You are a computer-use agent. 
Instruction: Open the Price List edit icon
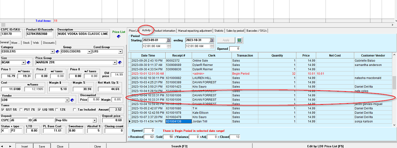coord(118,37)
